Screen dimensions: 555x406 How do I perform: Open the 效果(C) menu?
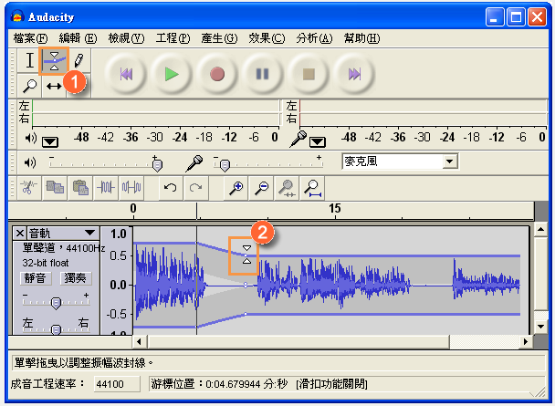coord(267,38)
